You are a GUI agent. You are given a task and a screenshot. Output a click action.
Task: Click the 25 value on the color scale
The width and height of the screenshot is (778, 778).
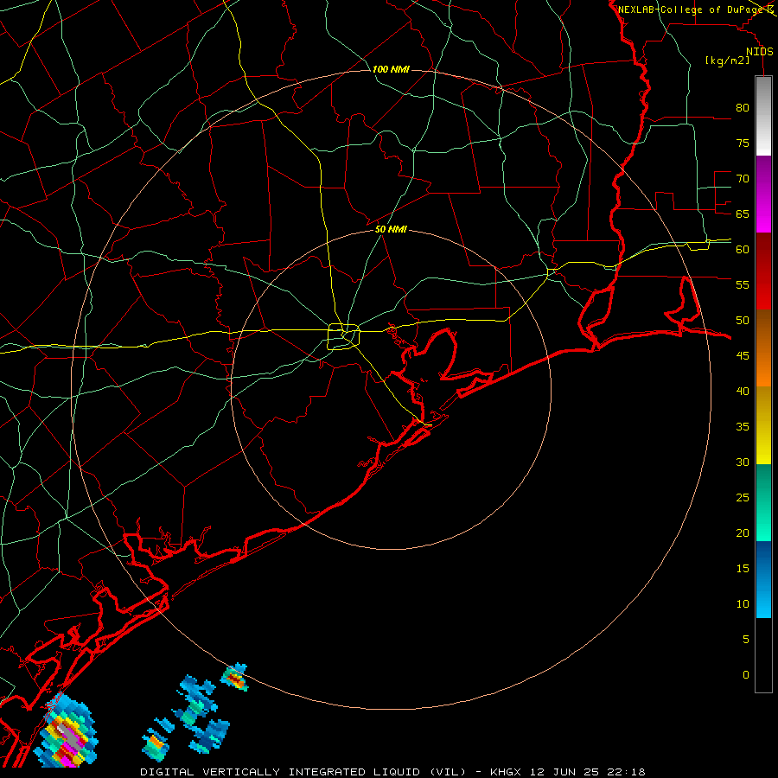(x=743, y=498)
